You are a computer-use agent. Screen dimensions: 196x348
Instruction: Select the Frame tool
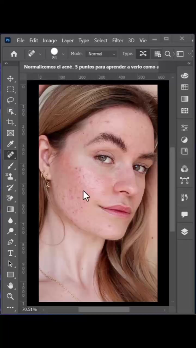point(10,133)
